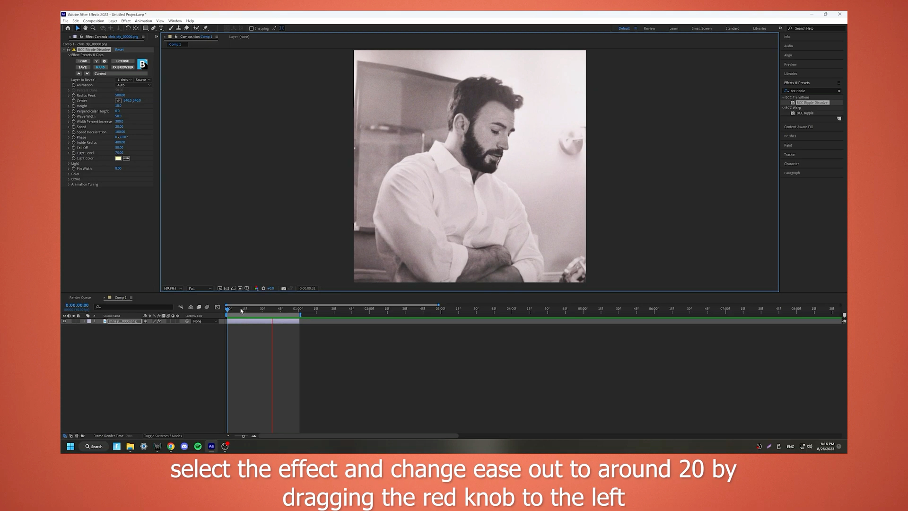Switch to the Render Queue tab
This screenshot has height=511, width=908.
pos(80,298)
